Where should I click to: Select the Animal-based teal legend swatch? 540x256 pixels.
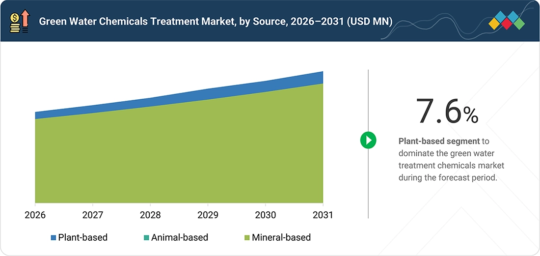(146, 237)
